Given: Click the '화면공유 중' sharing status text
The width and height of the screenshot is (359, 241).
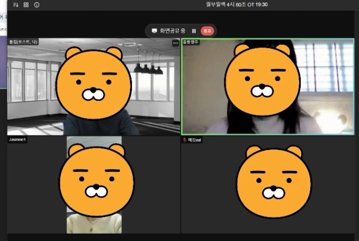Looking at the screenshot, I should tap(172, 31).
